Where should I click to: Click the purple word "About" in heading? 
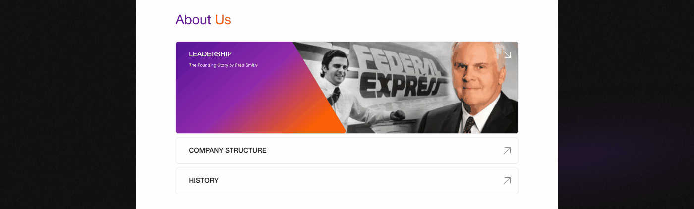click(x=194, y=20)
